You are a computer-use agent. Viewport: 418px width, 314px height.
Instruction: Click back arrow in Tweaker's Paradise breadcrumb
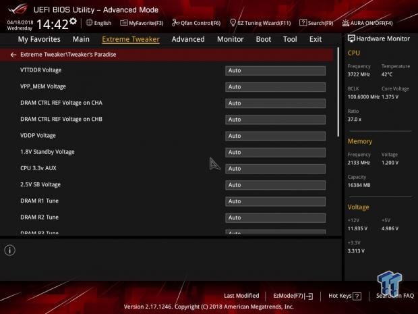[x=13, y=55]
